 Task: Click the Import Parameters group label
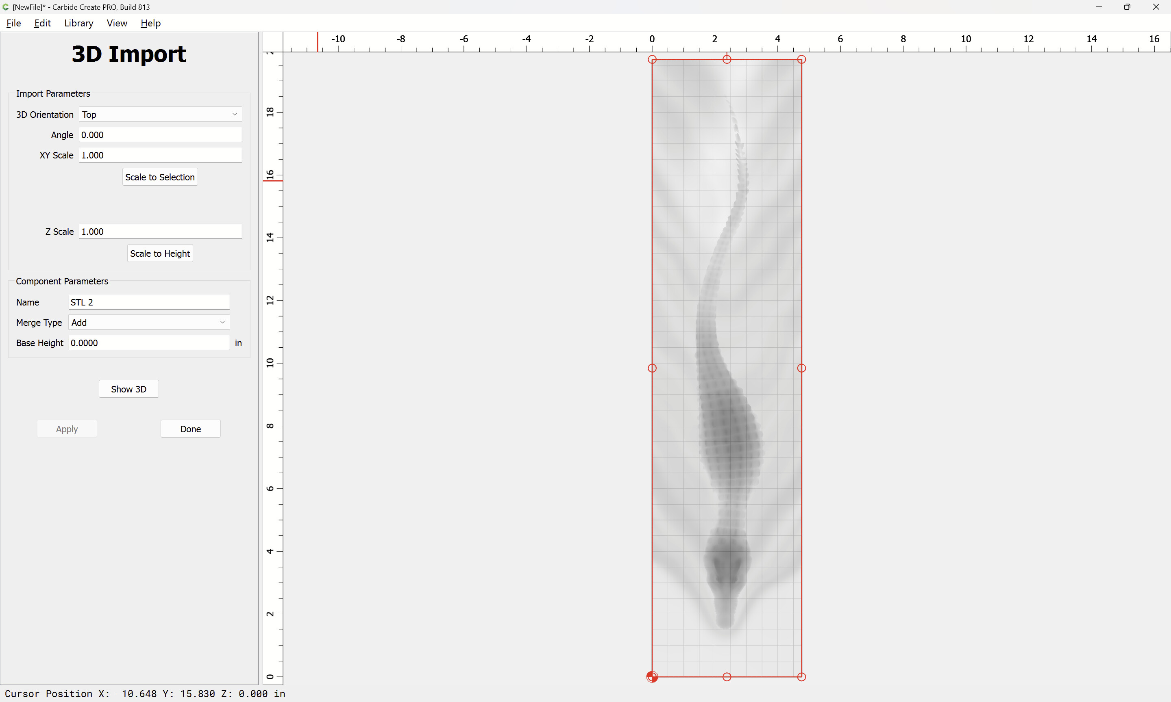click(53, 94)
